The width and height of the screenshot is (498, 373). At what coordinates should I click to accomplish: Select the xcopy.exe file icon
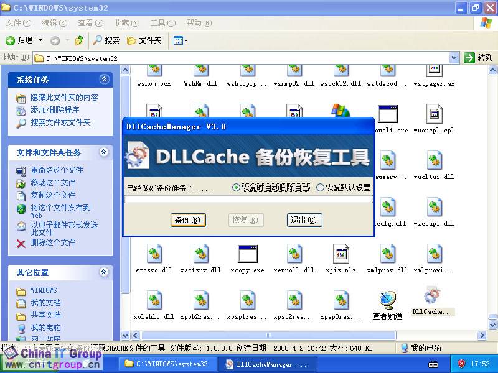247,254
